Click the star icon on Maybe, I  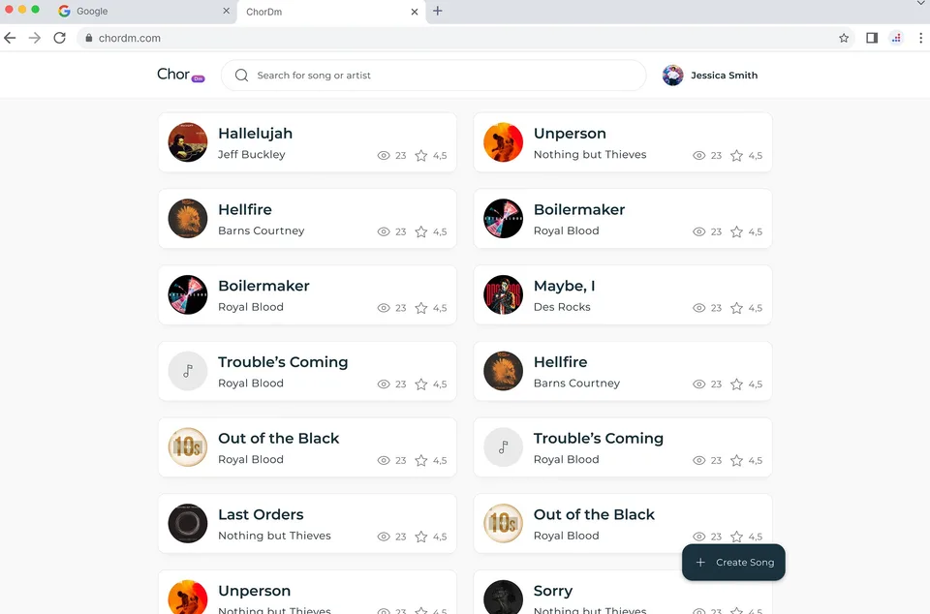(736, 308)
